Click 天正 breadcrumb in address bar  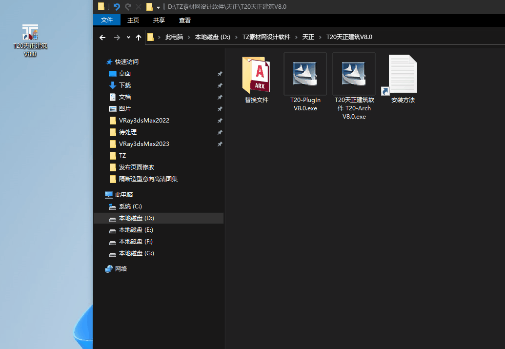coord(308,37)
